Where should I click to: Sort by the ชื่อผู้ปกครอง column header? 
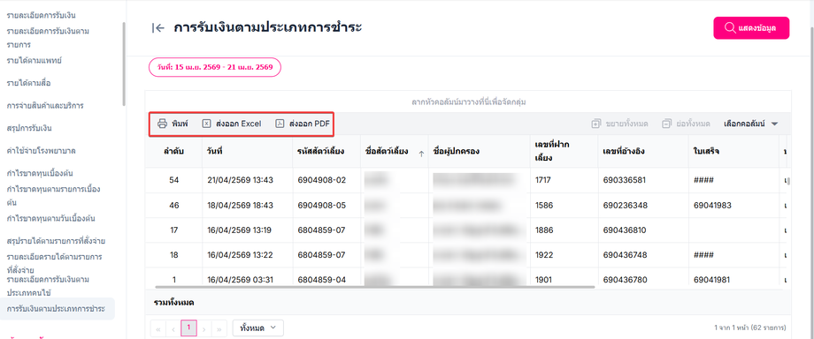[x=479, y=151]
